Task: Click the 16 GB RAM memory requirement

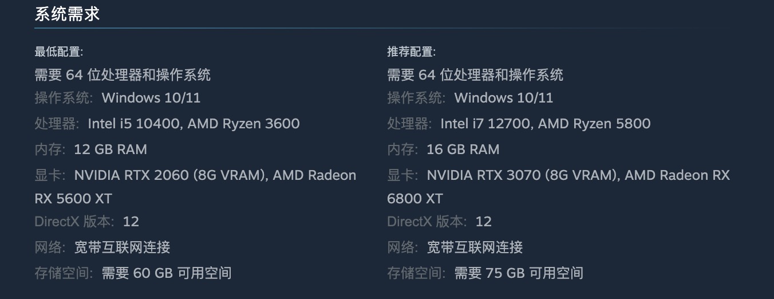Action: (463, 149)
